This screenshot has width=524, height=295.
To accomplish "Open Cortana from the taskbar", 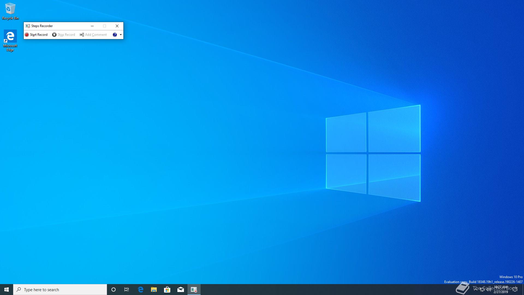I will 114,290.
